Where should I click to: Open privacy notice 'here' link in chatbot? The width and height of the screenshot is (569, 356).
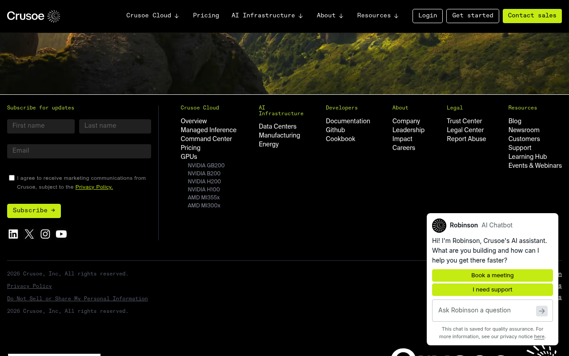(x=539, y=337)
